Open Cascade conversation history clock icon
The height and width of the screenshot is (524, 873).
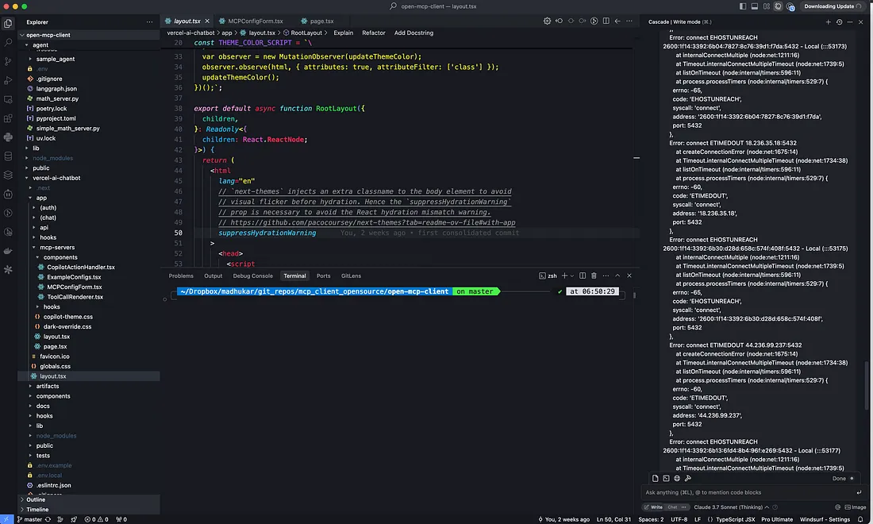(x=840, y=21)
